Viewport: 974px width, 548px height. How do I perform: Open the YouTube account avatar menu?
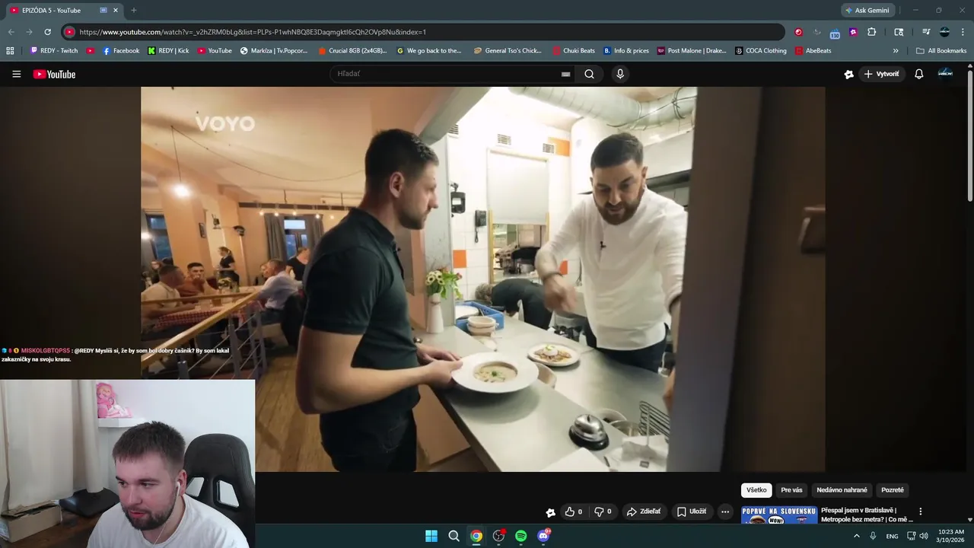point(945,73)
